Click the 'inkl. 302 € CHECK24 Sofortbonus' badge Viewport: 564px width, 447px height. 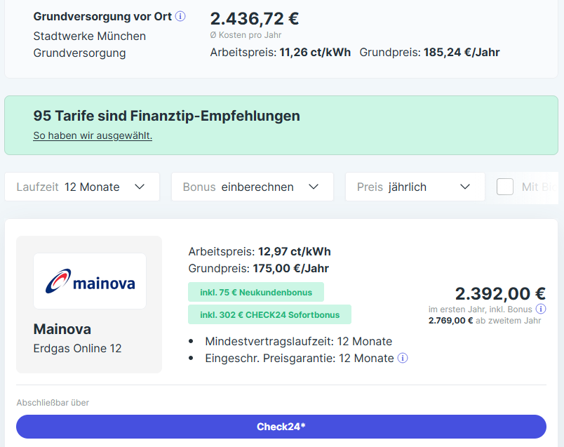[x=270, y=314]
